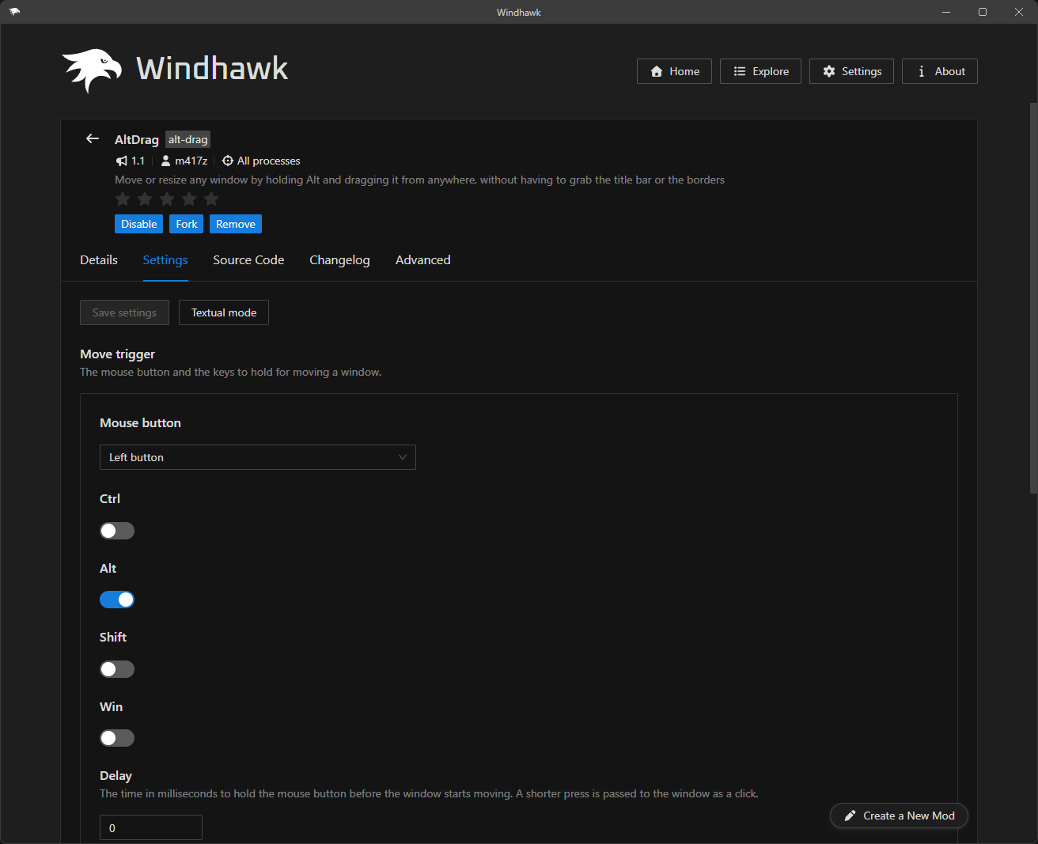Maximize the Windhawk window

[x=983, y=12]
